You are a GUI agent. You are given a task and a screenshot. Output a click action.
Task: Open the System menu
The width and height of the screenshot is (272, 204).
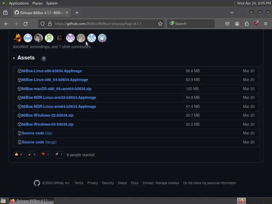[x=52, y=3]
